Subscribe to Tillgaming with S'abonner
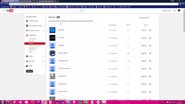Viewport: 185px width, 104px height. [x=144, y=46]
